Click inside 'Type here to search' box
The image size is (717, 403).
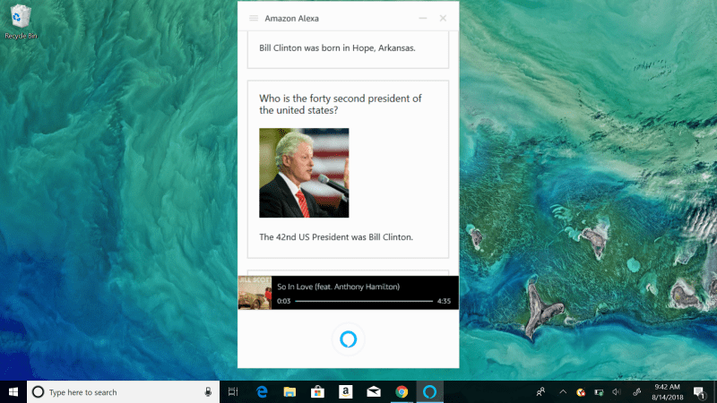[123, 392]
